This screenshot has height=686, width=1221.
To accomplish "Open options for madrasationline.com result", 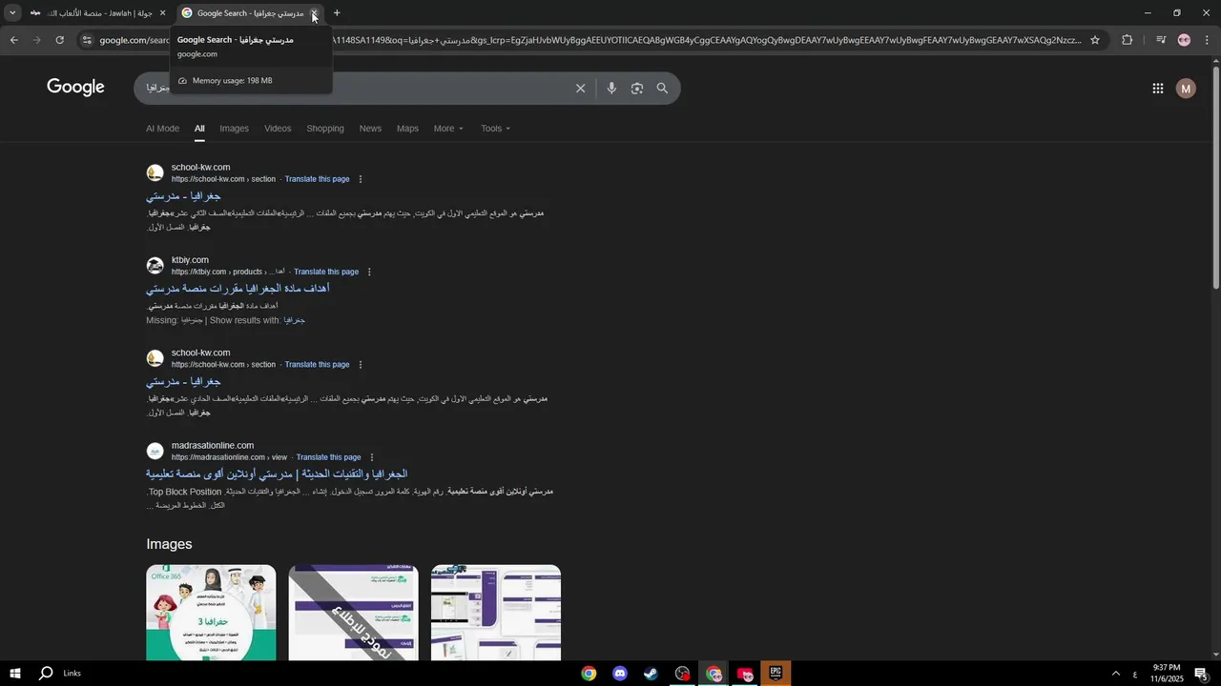I will click(371, 457).
